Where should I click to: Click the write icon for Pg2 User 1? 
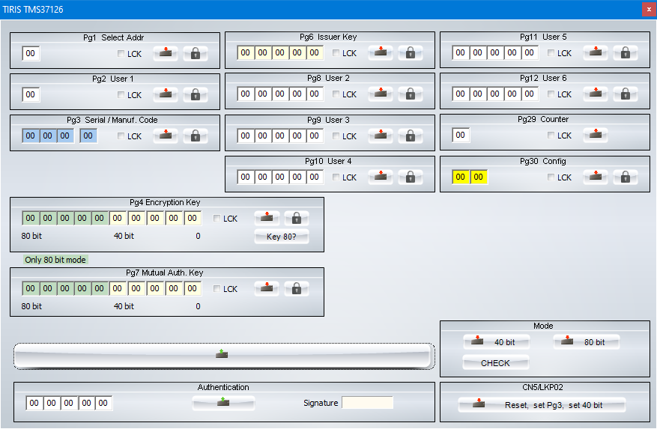[166, 94]
